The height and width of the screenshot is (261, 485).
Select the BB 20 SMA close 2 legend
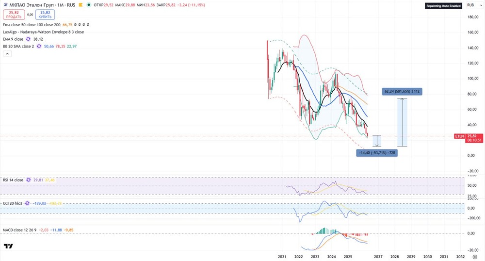click(18, 47)
